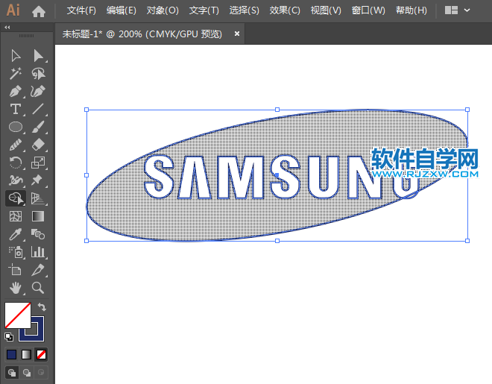Open the 编辑(E) menu
Screen dimensions: 492x384
(x=121, y=10)
